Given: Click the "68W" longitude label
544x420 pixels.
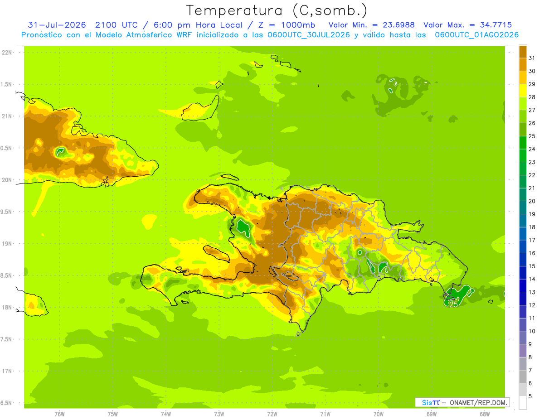Looking at the screenshot, I should pos(485,414).
